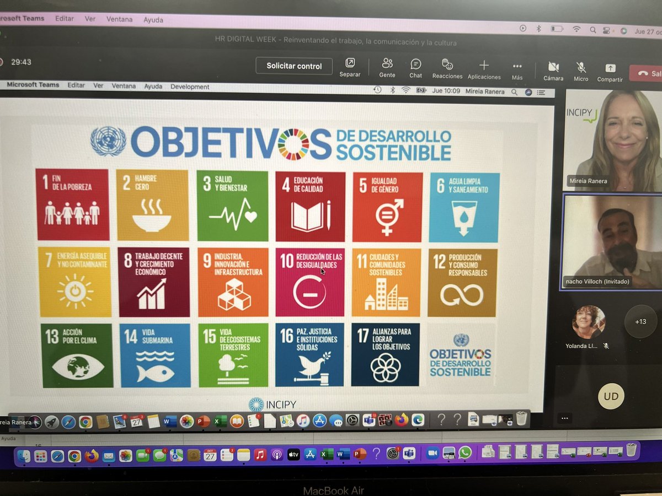Launch Word from the MacBook's bottom dock
The image size is (662, 496).
click(x=343, y=454)
